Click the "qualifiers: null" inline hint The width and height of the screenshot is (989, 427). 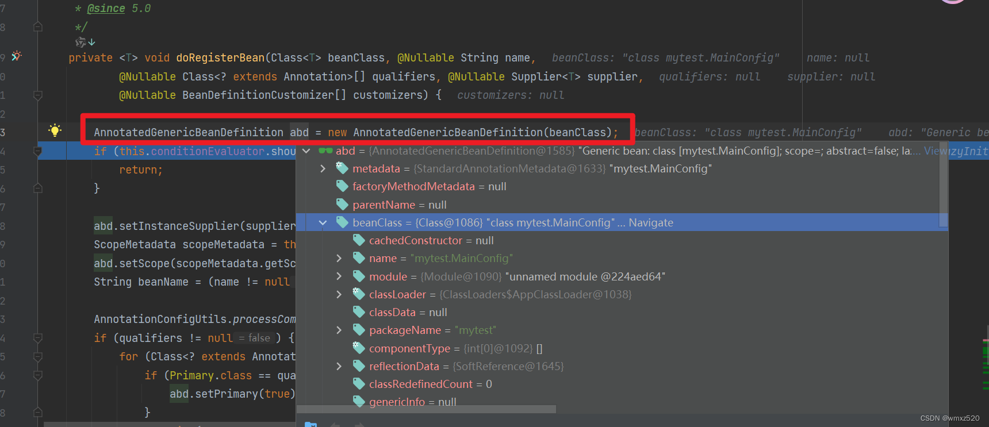(710, 76)
